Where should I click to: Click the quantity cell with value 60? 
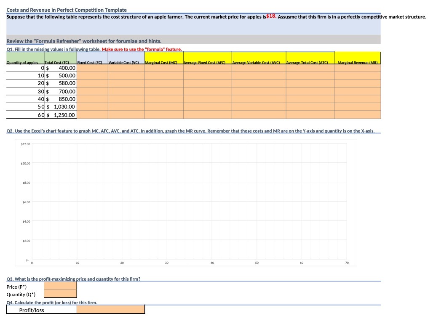point(25,115)
